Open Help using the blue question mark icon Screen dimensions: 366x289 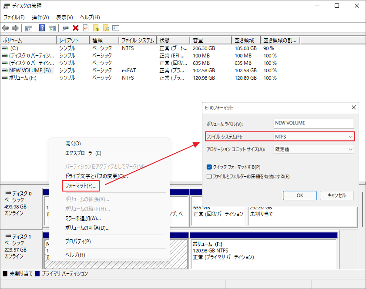(42, 28)
